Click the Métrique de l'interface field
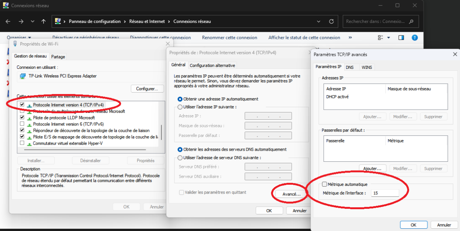The height and width of the screenshot is (231, 460). coord(385,193)
